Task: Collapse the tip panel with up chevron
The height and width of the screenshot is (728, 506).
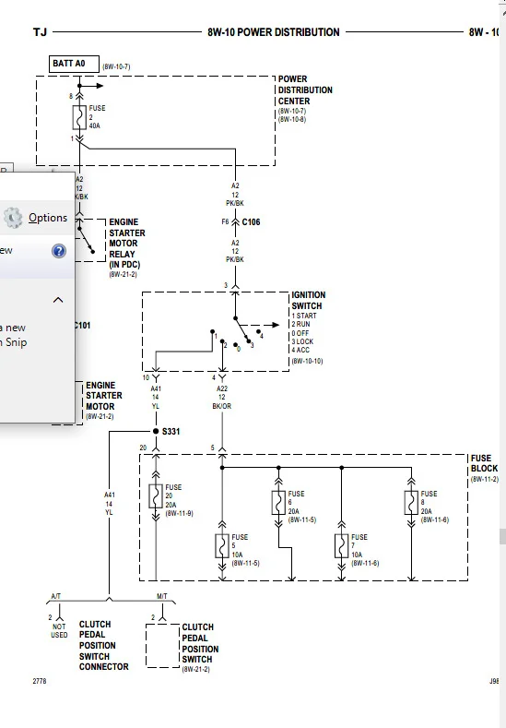Action: click(x=58, y=300)
